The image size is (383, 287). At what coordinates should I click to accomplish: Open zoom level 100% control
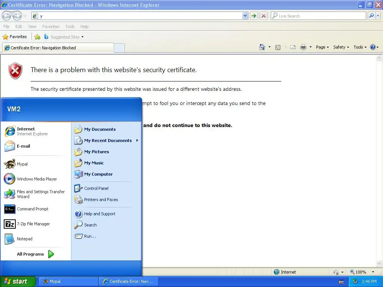coord(362,272)
